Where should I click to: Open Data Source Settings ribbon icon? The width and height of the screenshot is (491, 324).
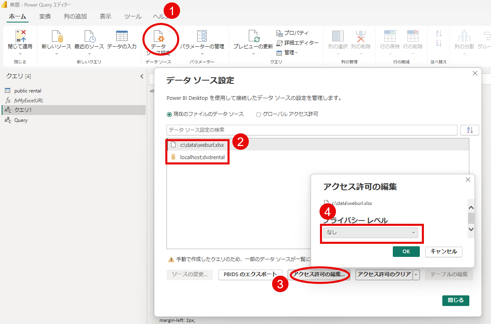point(158,36)
